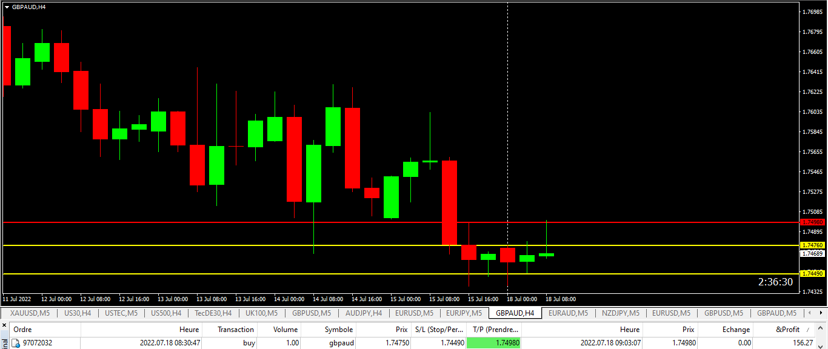Open the USTEC,M5 chart tab
The height and width of the screenshot is (349, 828).
point(121,313)
